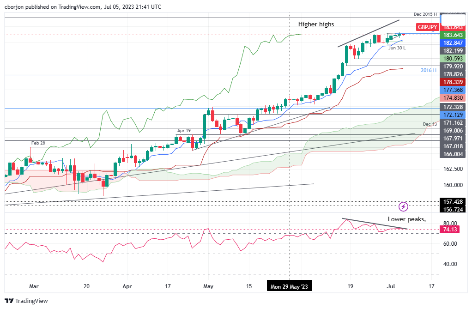472x309 pixels.
Task: Click the 'Dec 13' level label
Action: point(430,124)
